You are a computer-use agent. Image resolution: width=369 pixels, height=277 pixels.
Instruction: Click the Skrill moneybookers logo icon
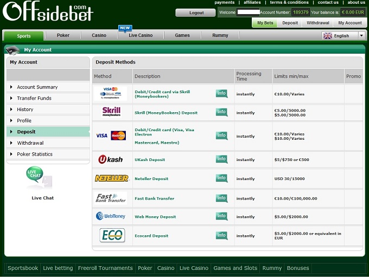coord(111,112)
